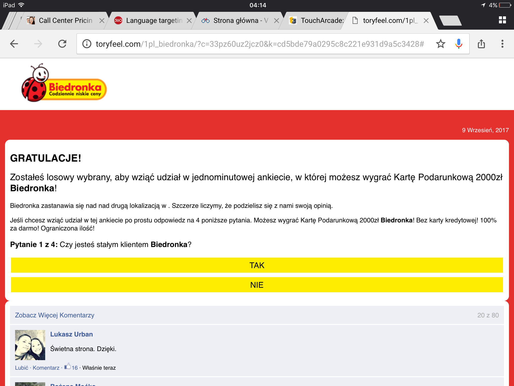
Task: Switch to Language targeting tab
Action: 154,21
